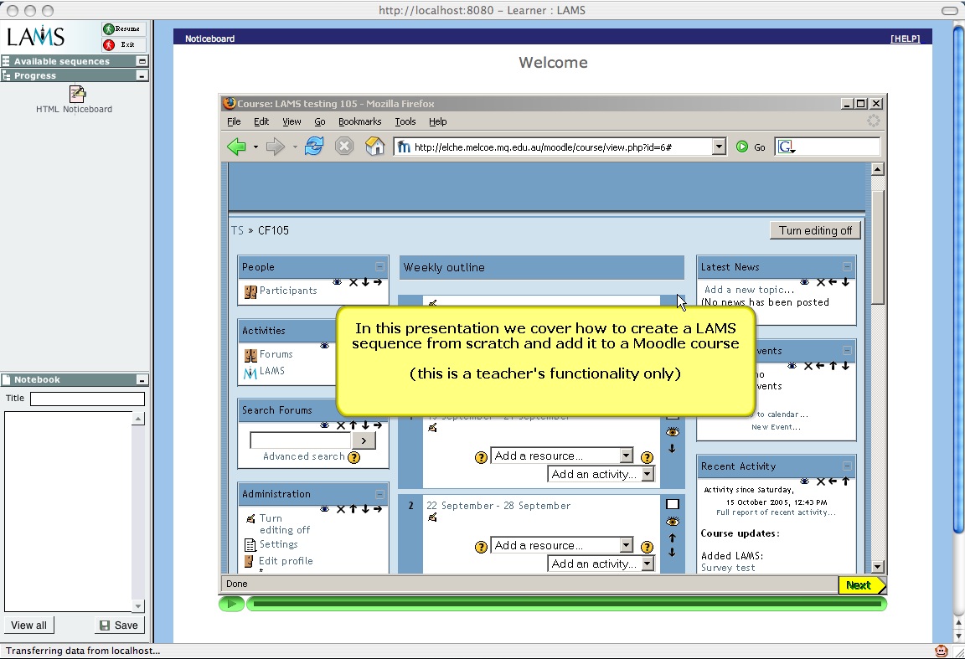Click the Exit button icon
Screen dimensions: 965x659
pyautogui.click(x=109, y=45)
